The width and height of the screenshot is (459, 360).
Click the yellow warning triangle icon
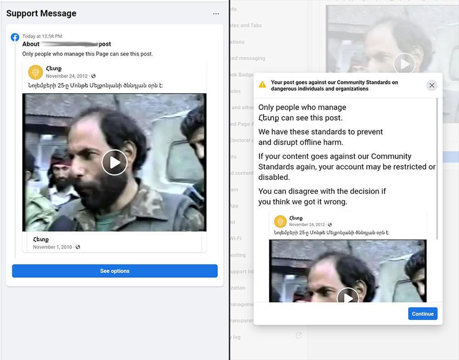click(x=263, y=84)
